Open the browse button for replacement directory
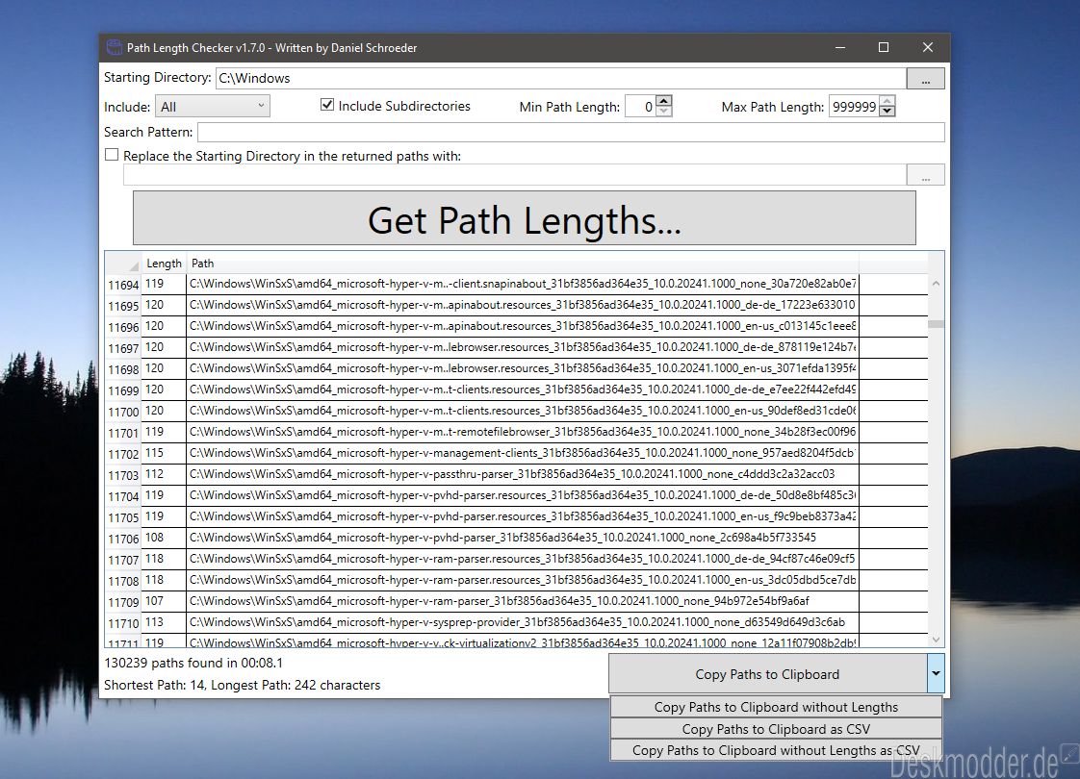The image size is (1080, 779). [925, 175]
